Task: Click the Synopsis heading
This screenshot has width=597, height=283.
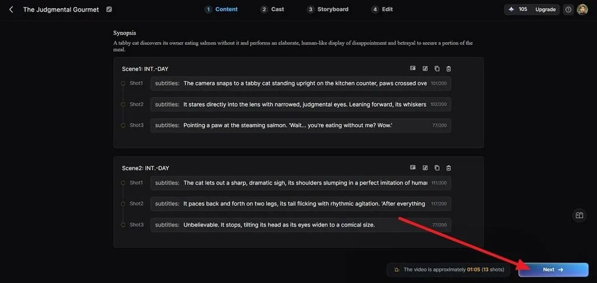Action: [125, 33]
